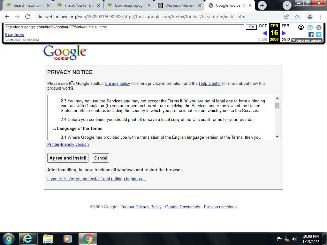This screenshot has width=327, height=245.
Task: Click the Wayback Machine URL input field
Action: [124, 27]
